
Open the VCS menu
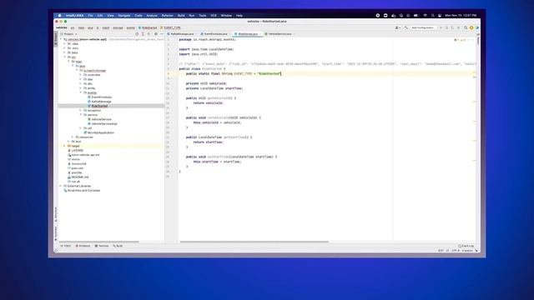click(214, 16)
